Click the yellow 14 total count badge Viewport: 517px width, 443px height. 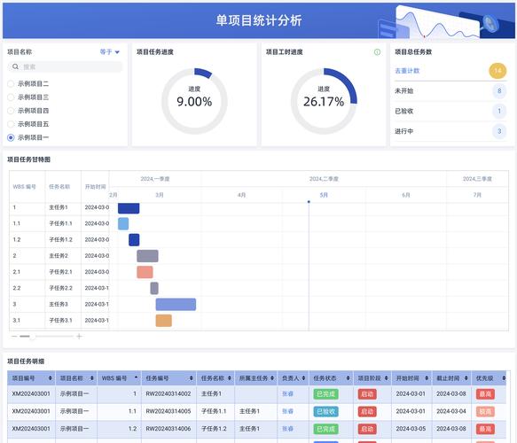coord(497,71)
